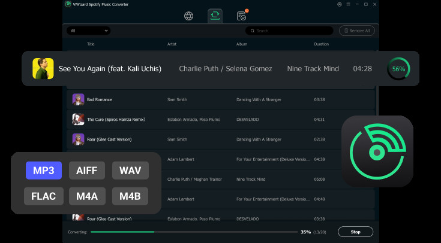This screenshot has height=243, width=441.
Task: Click the Album column header
Action: point(242,44)
